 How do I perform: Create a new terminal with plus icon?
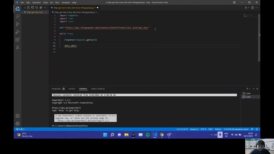(x=247, y=89)
